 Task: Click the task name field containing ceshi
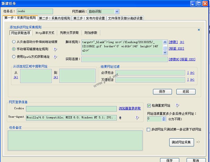35,11
